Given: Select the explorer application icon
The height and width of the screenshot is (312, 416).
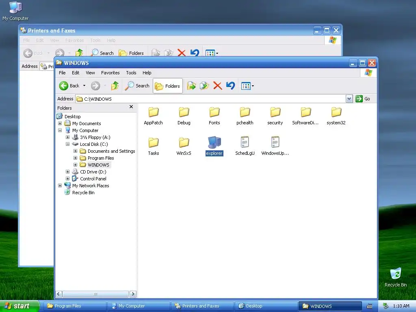Looking at the screenshot, I should coord(214,143).
